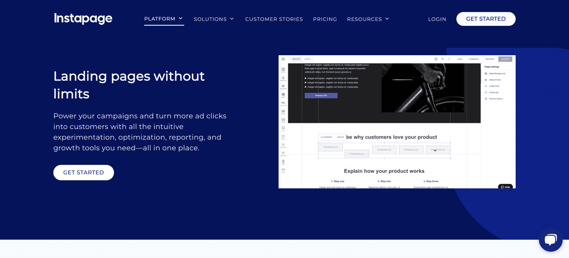
Task: Select the Circle shape tool in editor
Action: [x=283, y=137]
